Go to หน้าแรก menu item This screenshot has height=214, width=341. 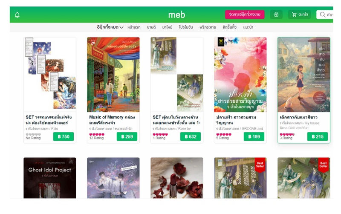click(134, 27)
